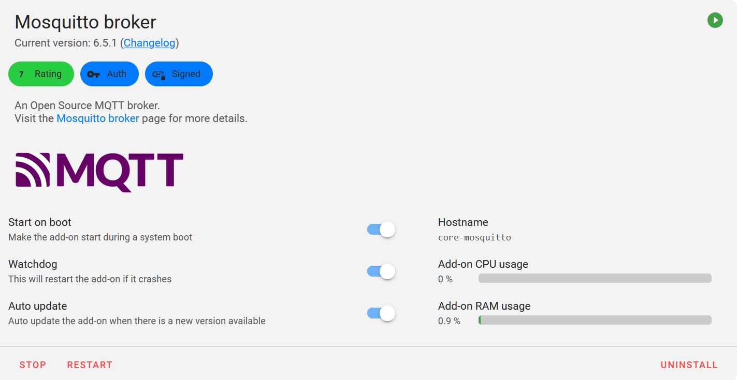The width and height of the screenshot is (737, 380).
Task: Toggle the Start on boot switch
Action: pos(381,230)
